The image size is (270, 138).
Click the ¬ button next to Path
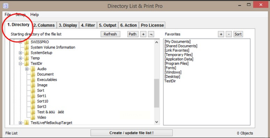(151, 34)
